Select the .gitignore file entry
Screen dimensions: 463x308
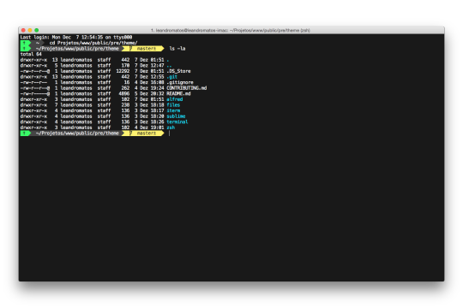(x=180, y=82)
